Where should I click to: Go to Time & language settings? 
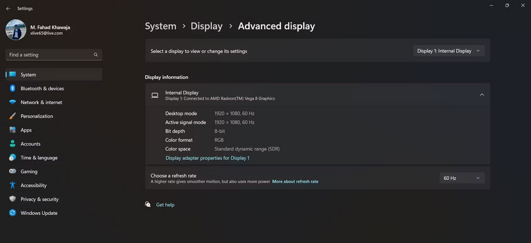coord(54,157)
